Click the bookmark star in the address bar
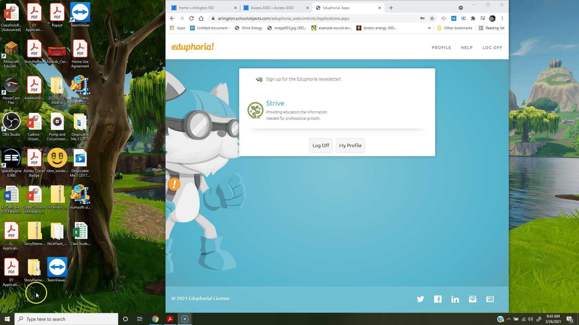Screen dimensions: 579x325 click(x=432, y=18)
